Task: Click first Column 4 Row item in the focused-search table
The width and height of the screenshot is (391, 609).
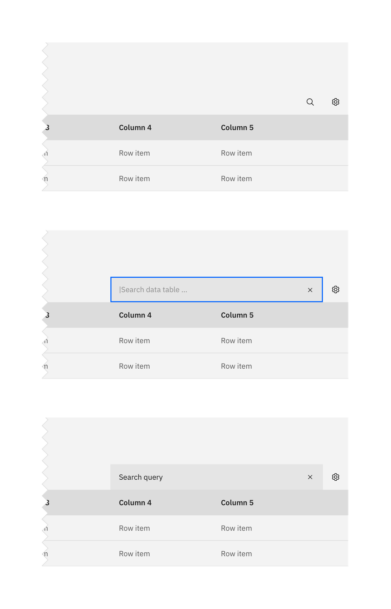Action: 134,340
